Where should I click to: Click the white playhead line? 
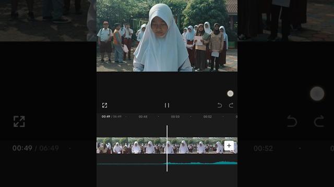click(167, 149)
